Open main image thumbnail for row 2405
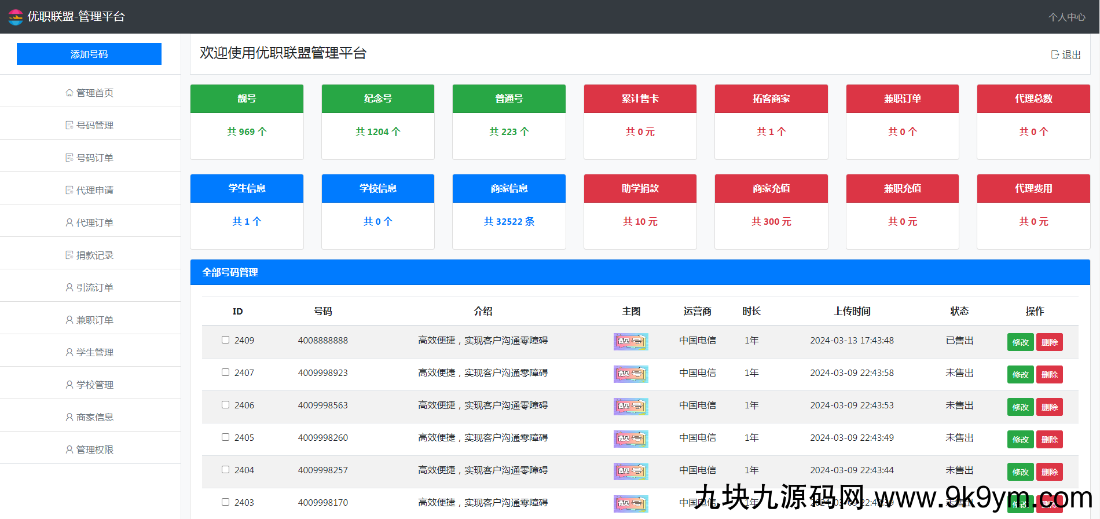This screenshot has height=519, width=1100. (630, 438)
